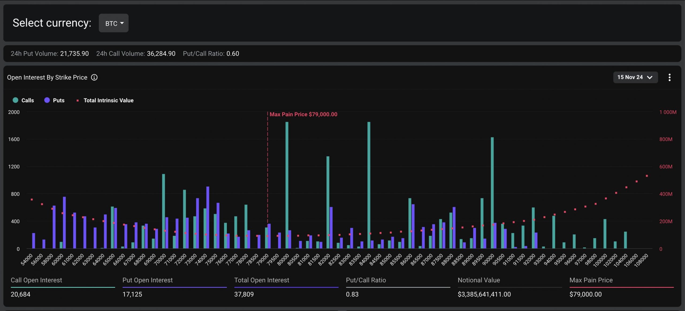This screenshot has width=685, height=311.
Task: Click the 108000 x-axis strike label
Action: coord(641,260)
